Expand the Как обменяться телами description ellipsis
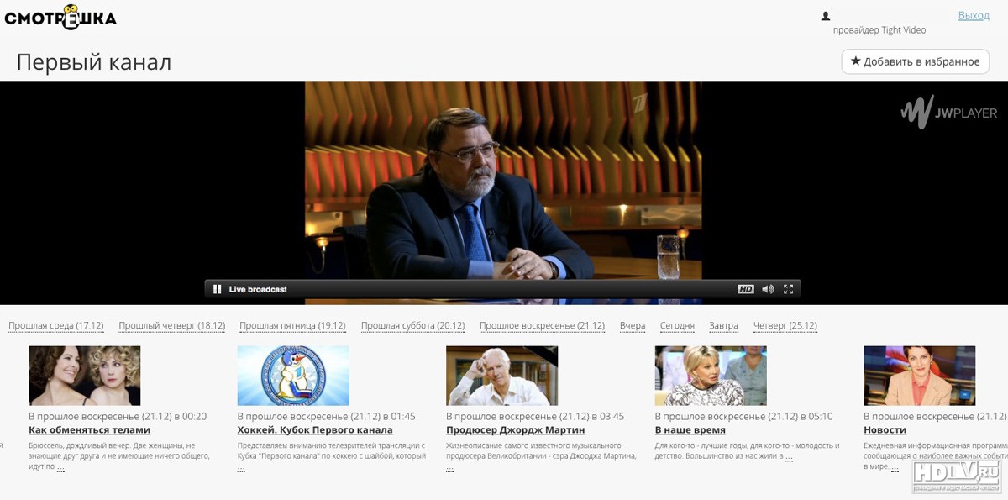The image size is (1008, 500). [x=60, y=467]
